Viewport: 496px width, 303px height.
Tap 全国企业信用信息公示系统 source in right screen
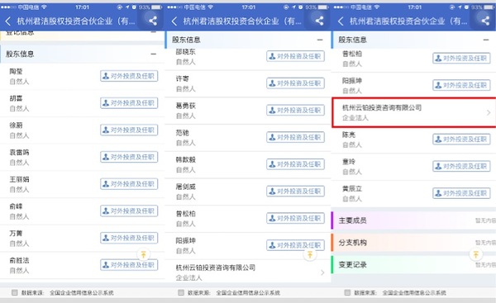[414, 293]
